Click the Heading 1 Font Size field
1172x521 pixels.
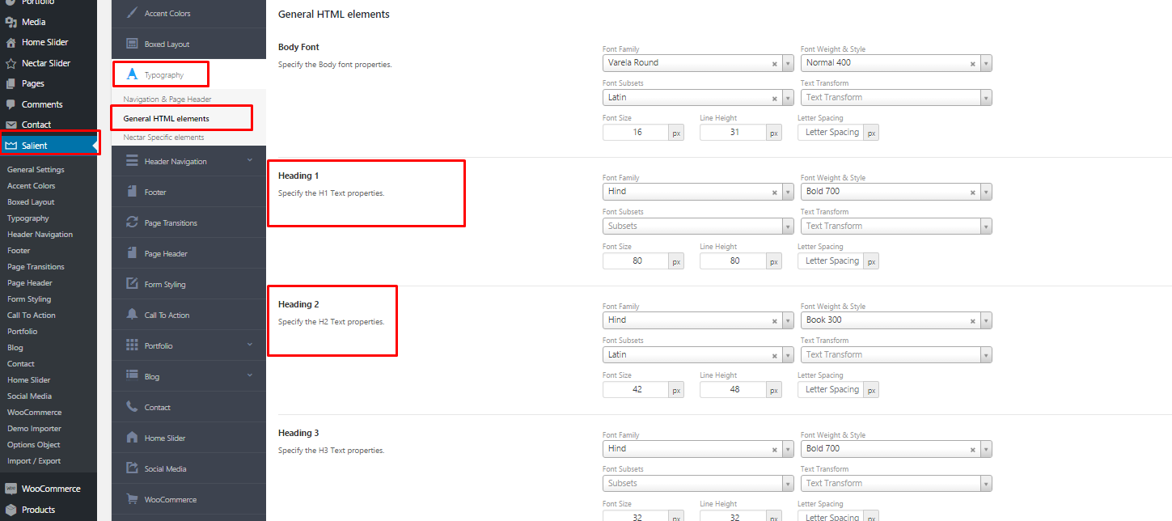pos(637,260)
